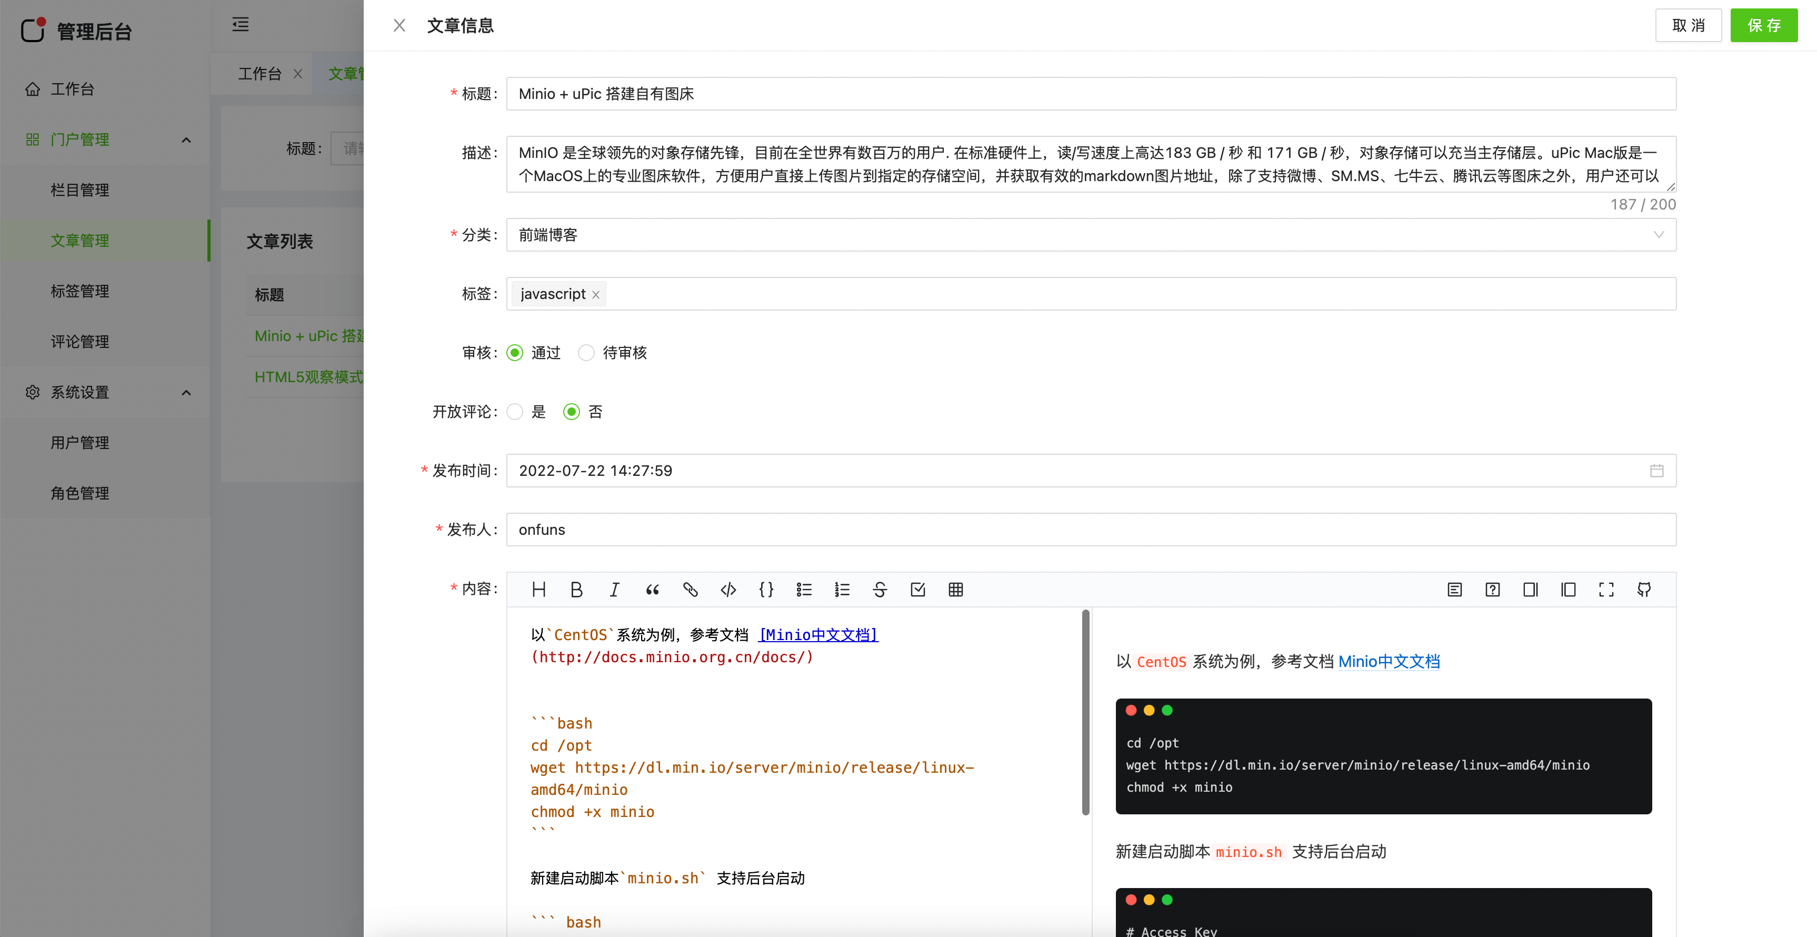Image resolution: width=1817 pixels, height=937 pixels.
Task: Select the 待审核 radio option
Action: [586, 353]
